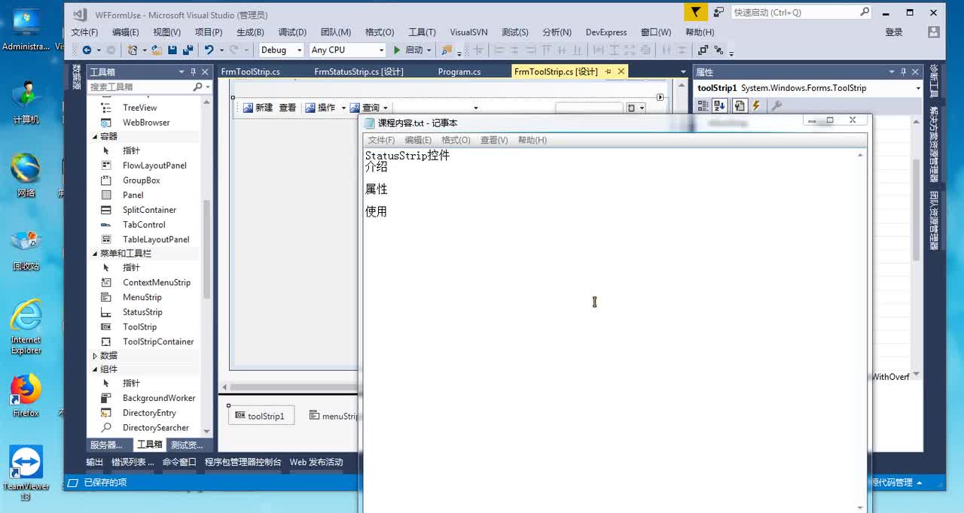The image size is (964, 513).
Task: Open TeamViewer desktop shortcut
Action: click(26, 472)
